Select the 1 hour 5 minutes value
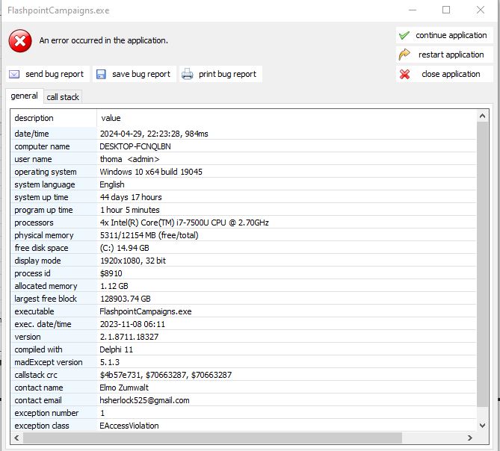This screenshot has width=500, height=451. pyautogui.click(x=130, y=210)
